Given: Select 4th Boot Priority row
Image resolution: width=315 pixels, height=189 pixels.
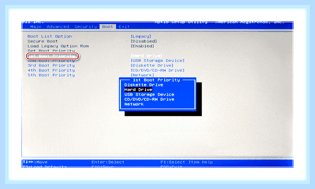Looking at the screenshot, I should tap(51, 70).
